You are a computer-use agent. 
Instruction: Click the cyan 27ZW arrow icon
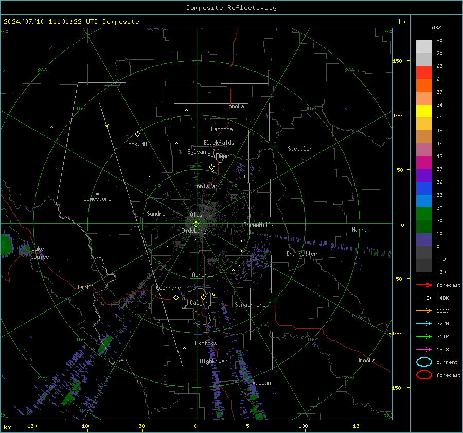pos(424,324)
